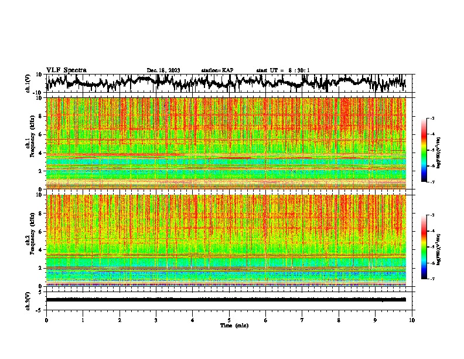The height and width of the screenshot is (359, 464).
Task: Click the "-3" label on ch.2 color bar
Action: pyautogui.click(x=432, y=215)
